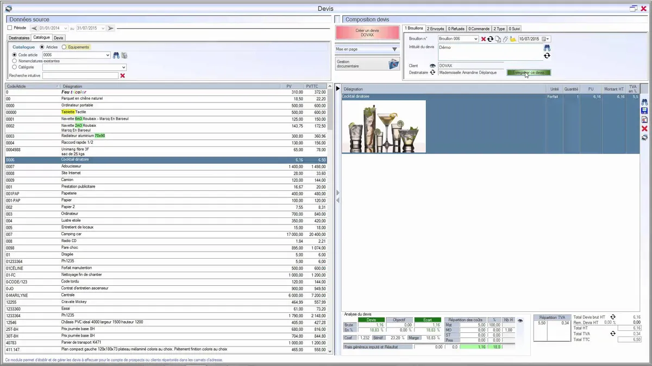Click the application logo icon in the title bar
652x366 pixels.
point(8,8)
